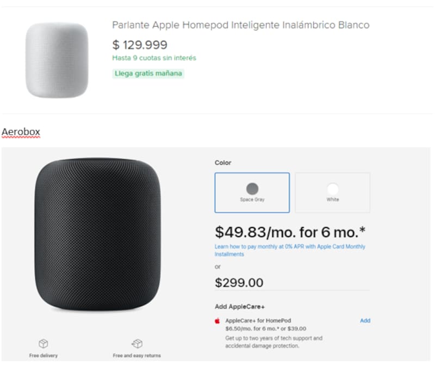435x371 pixels.
Task: Click the "Hasta 9 cuotas sin interés" text
Action: tap(154, 58)
